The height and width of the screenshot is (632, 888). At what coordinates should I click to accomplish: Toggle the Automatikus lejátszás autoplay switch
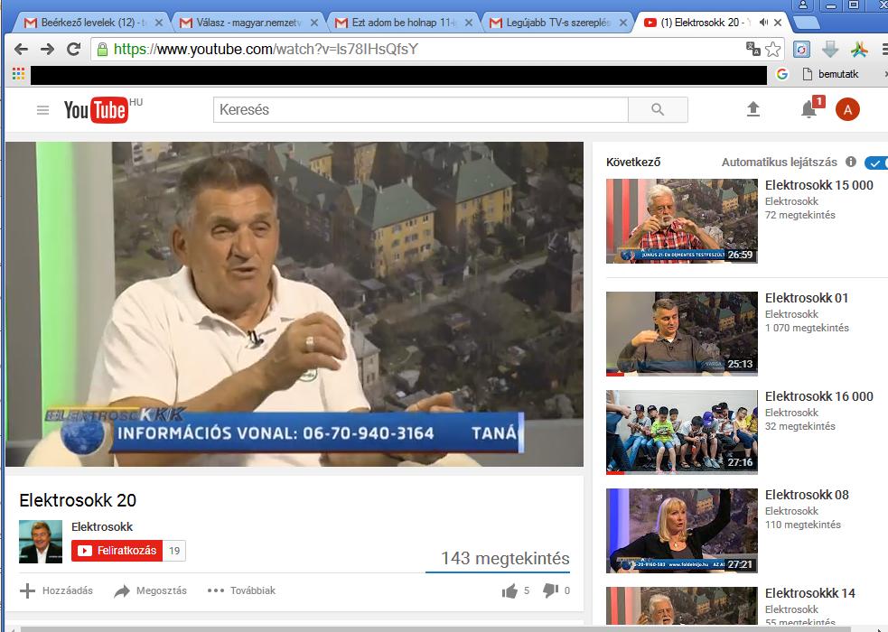point(875,163)
